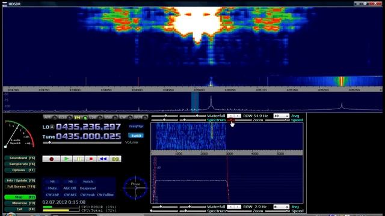
Task: Open lower Avg dropdown
Action: coord(282,207)
